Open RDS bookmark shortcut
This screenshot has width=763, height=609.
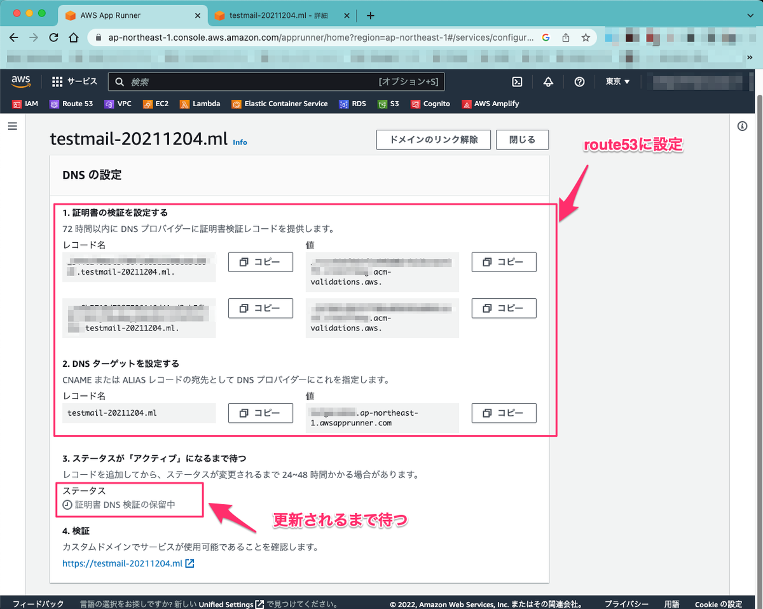pos(353,104)
